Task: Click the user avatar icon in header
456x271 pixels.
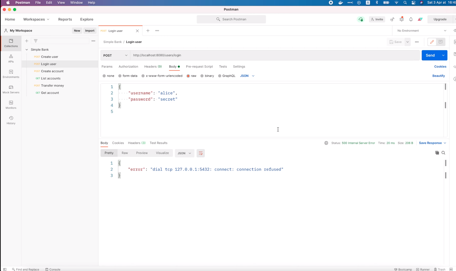Action: point(420,19)
